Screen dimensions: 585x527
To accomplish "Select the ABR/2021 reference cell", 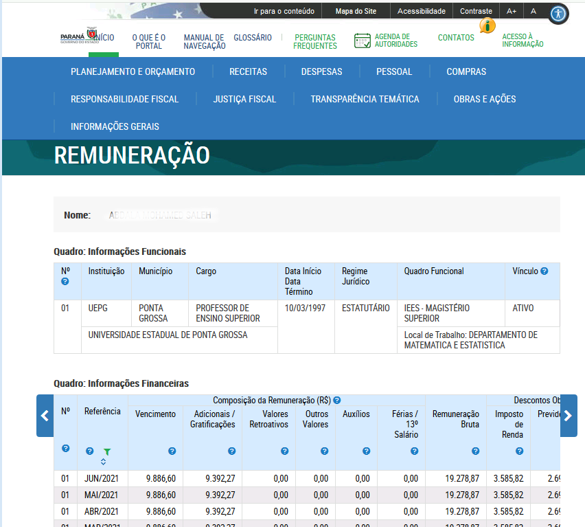I will pos(101,512).
